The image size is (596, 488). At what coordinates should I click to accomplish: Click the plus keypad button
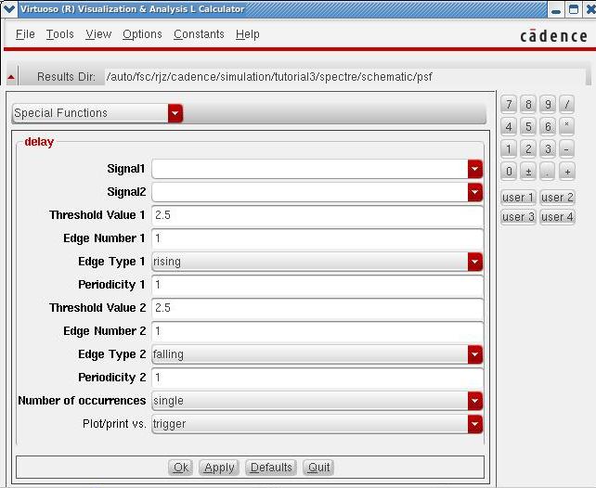pos(566,172)
